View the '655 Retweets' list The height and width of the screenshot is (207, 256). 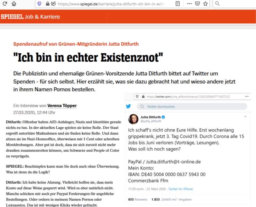[x=138, y=200]
